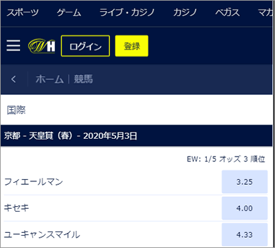275x248 pixels.
Task: Select the ライブ・カジノ tab
Action: pos(127,12)
